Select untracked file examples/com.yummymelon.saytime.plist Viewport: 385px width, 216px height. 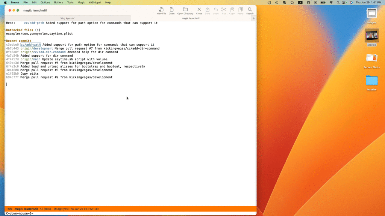tap(39, 34)
